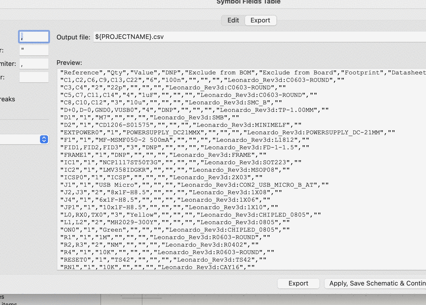Open the format preset dropdown arrows
426x305 pixels.
tap(44, 139)
